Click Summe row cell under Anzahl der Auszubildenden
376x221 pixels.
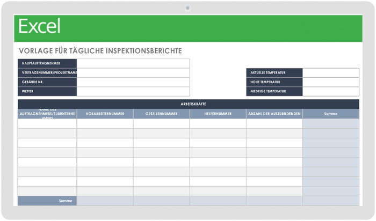tap(274, 201)
